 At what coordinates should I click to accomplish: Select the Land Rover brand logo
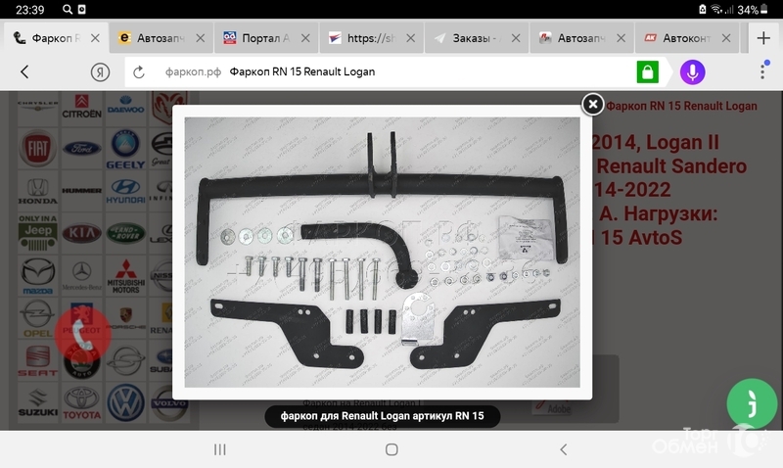[125, 233]
